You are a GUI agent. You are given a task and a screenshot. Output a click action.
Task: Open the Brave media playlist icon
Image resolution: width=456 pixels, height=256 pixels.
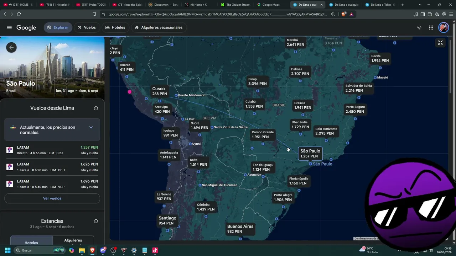point(416,14)
